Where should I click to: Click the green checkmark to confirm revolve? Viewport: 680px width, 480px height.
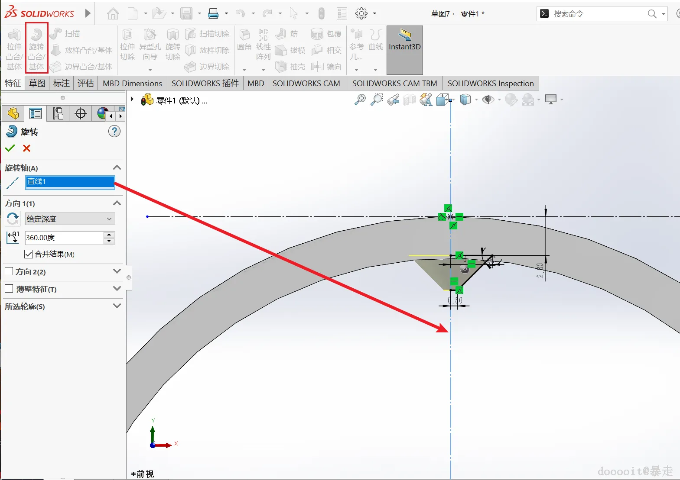pos(10,148)
